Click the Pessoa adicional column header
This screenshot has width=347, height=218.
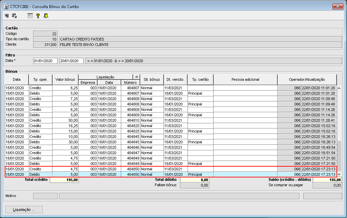[x=245, y=79]
